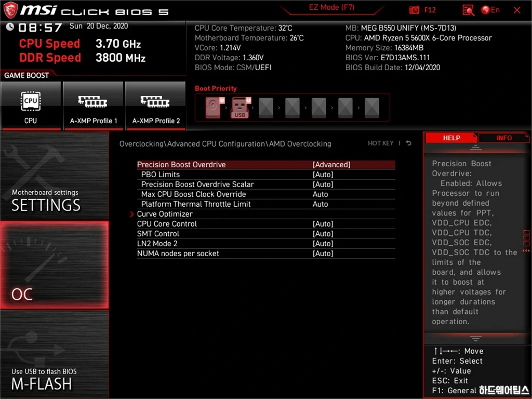Switch to the HELP tab
The height and width of the screenshot is (399, 532).
coord(451,138)
